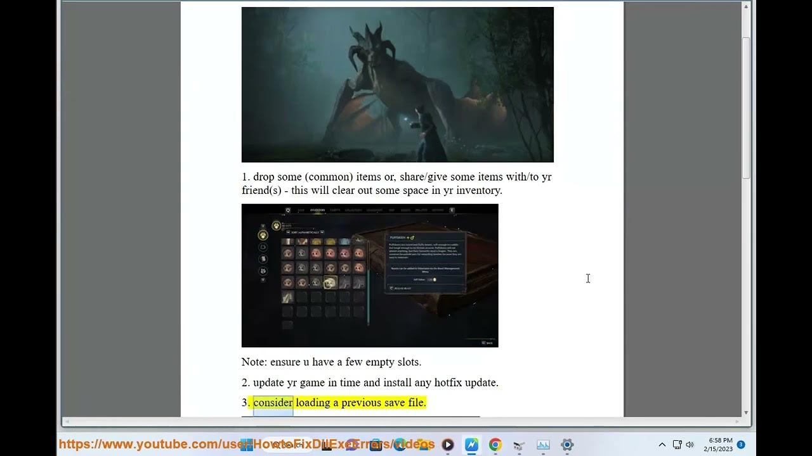Launch Google Chrome from the taskbar
Screen dimensions: 812x456
[x=495, y=445]
